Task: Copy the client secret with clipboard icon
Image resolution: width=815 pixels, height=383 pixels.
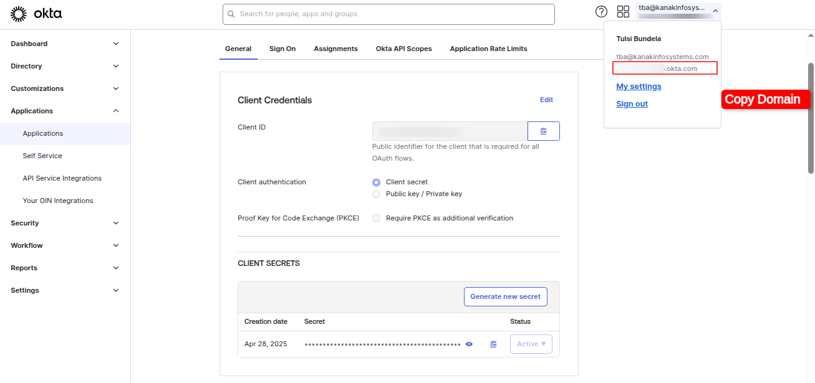Action: click(493, 344)
